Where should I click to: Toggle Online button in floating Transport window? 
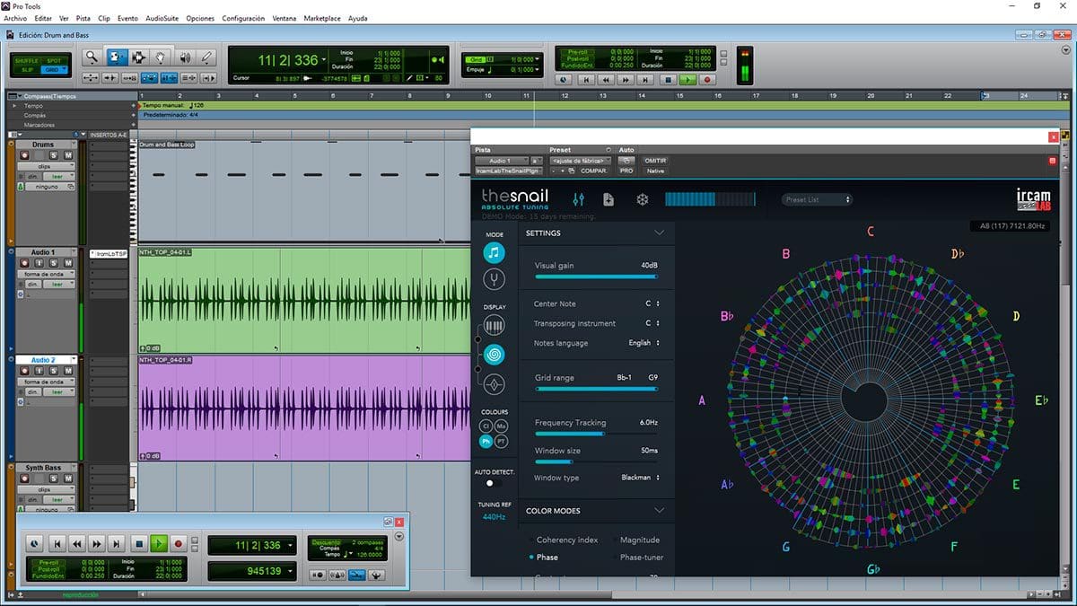point(33,543)
